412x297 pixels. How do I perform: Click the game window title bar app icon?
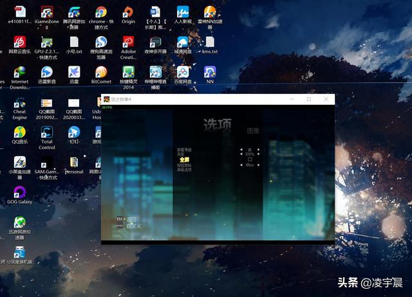(106, 99)
